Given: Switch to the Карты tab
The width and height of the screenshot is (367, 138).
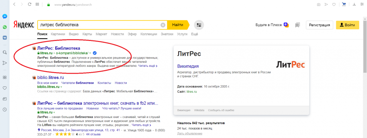Looking at the screenshot, I should (87, 34).
